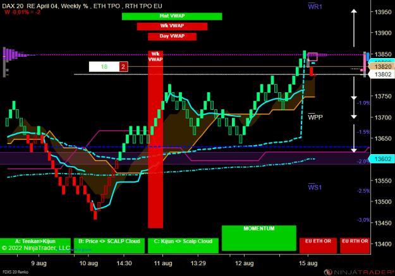Select the WR1 pivot label
The height and width of the screenshot is (276, 395).
tap(315, 6)
